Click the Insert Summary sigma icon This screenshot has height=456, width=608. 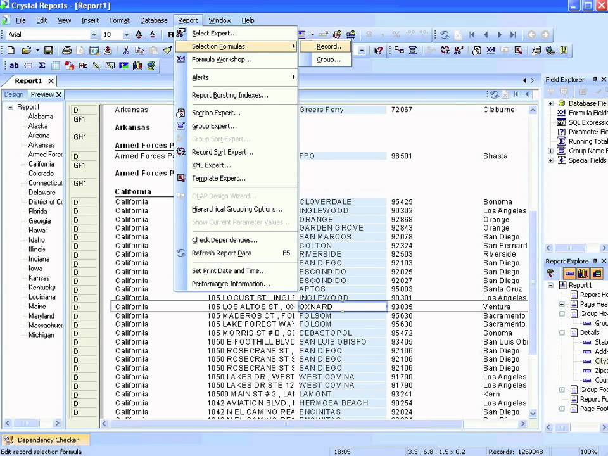point(42,65)
